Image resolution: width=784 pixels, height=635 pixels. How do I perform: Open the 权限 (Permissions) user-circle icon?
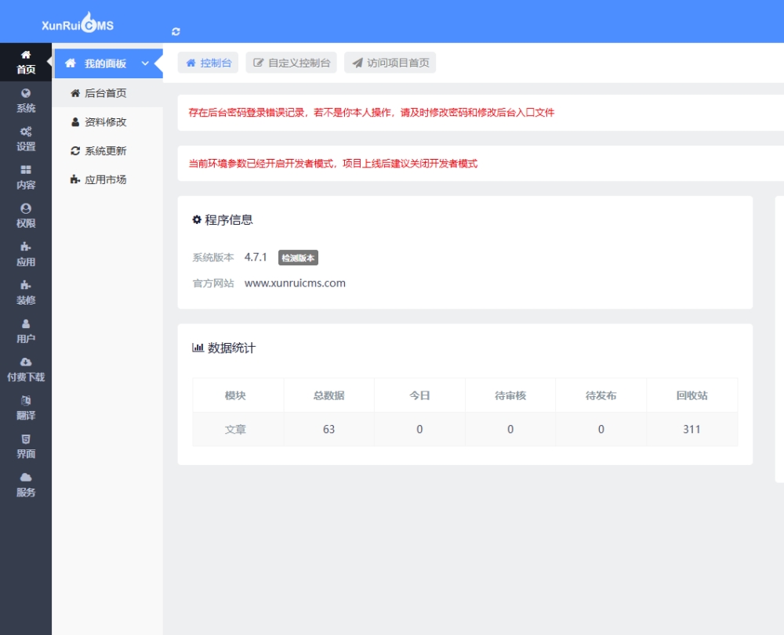[x=26, y=208]
